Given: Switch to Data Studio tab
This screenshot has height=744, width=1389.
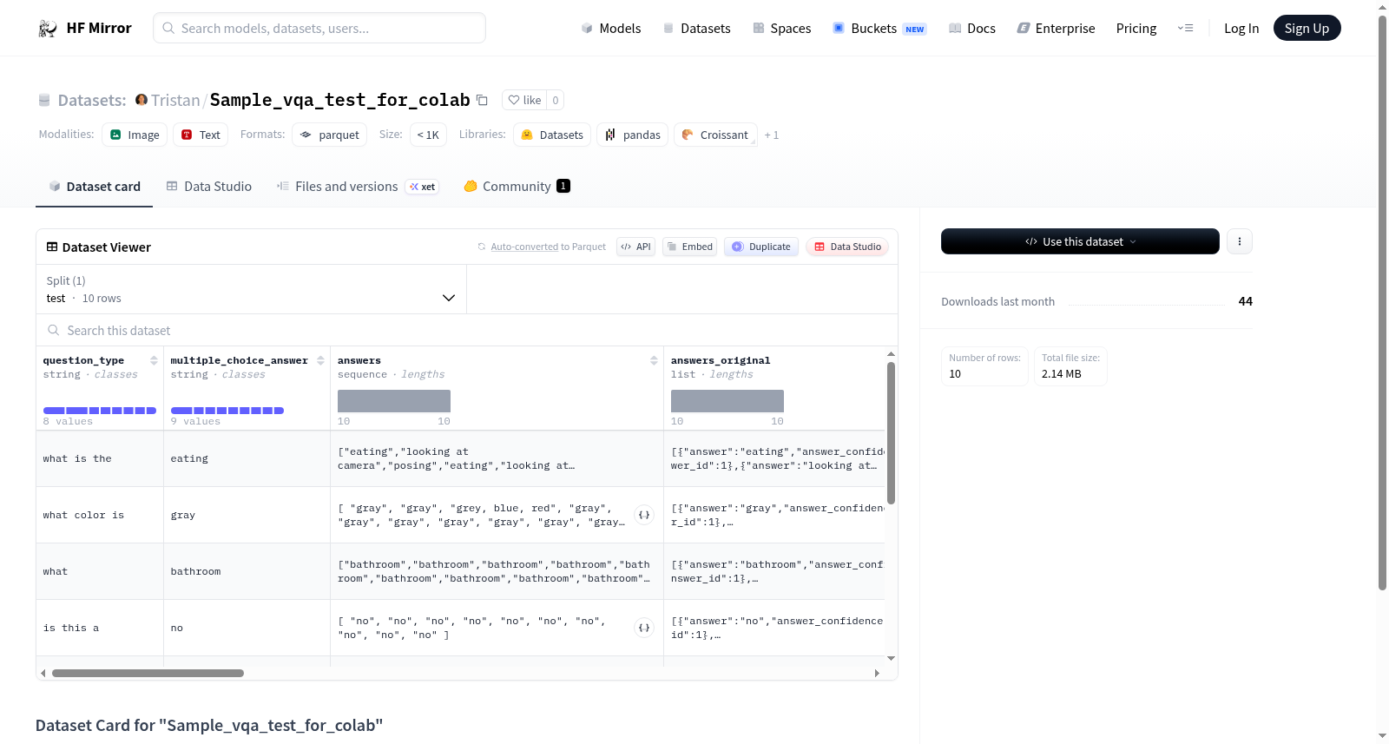Looking at the screenshot, I should tap(209, 187).
